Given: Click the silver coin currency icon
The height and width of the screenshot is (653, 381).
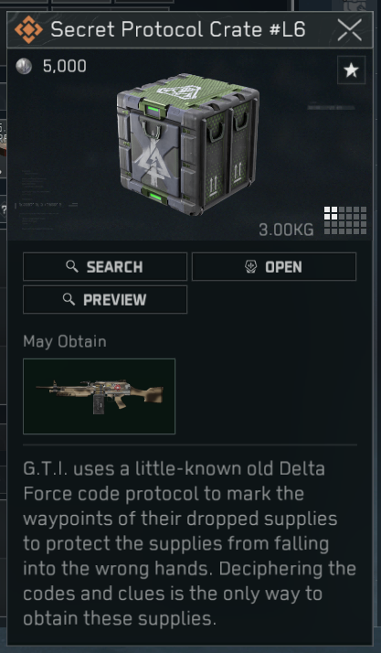Looking at the screenshot, I should pos(24,66).
